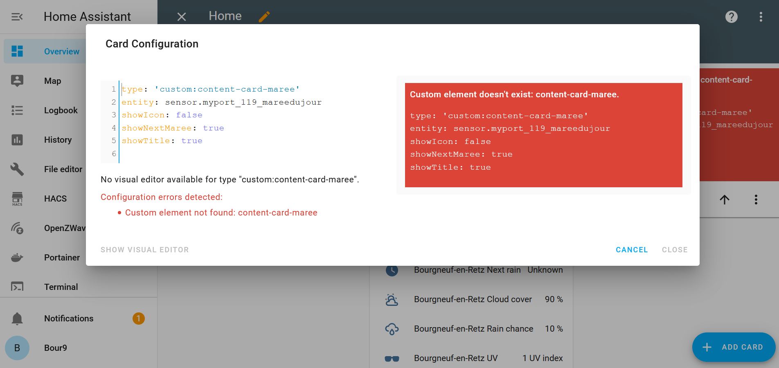Edit the Home dashboard title pencil

point(264,17)
